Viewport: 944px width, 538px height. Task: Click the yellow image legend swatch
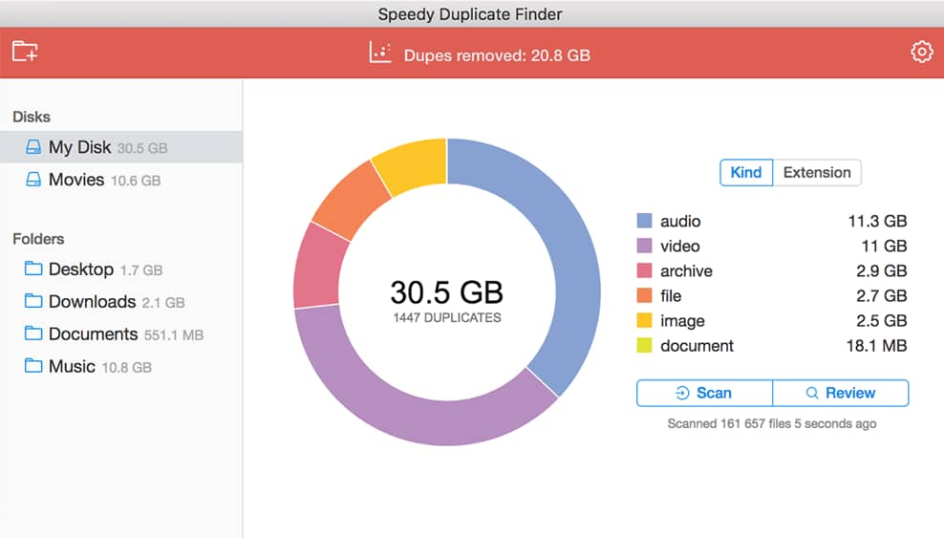(x=644, y=321)
